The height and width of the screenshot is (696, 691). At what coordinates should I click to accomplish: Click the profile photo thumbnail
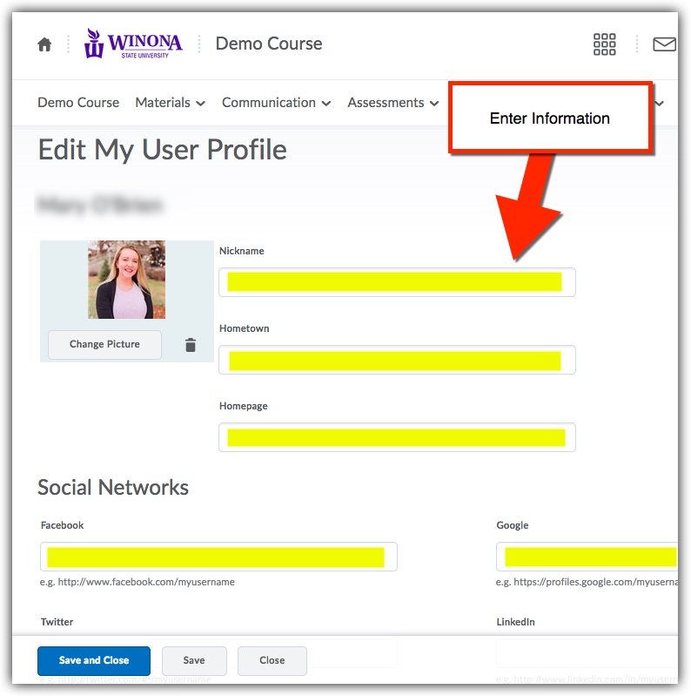click(x=126, y=280)
